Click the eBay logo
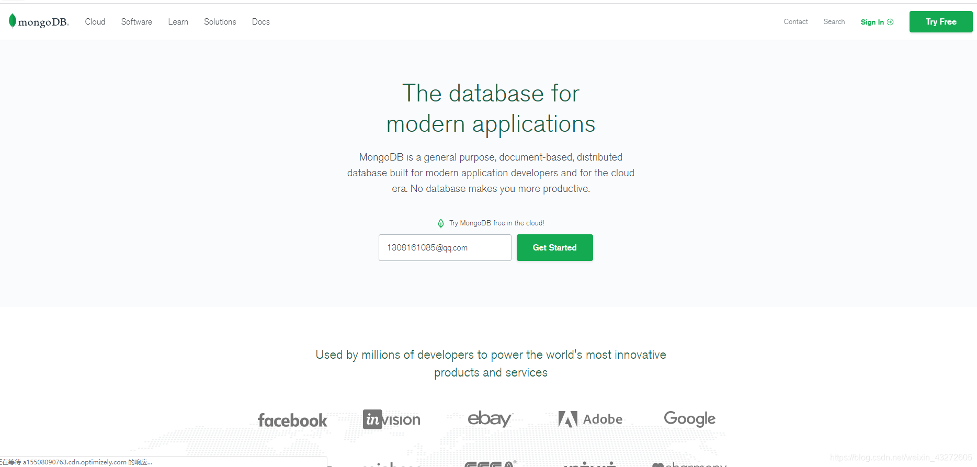Viewport: 977px width, 467px height. 491,418
